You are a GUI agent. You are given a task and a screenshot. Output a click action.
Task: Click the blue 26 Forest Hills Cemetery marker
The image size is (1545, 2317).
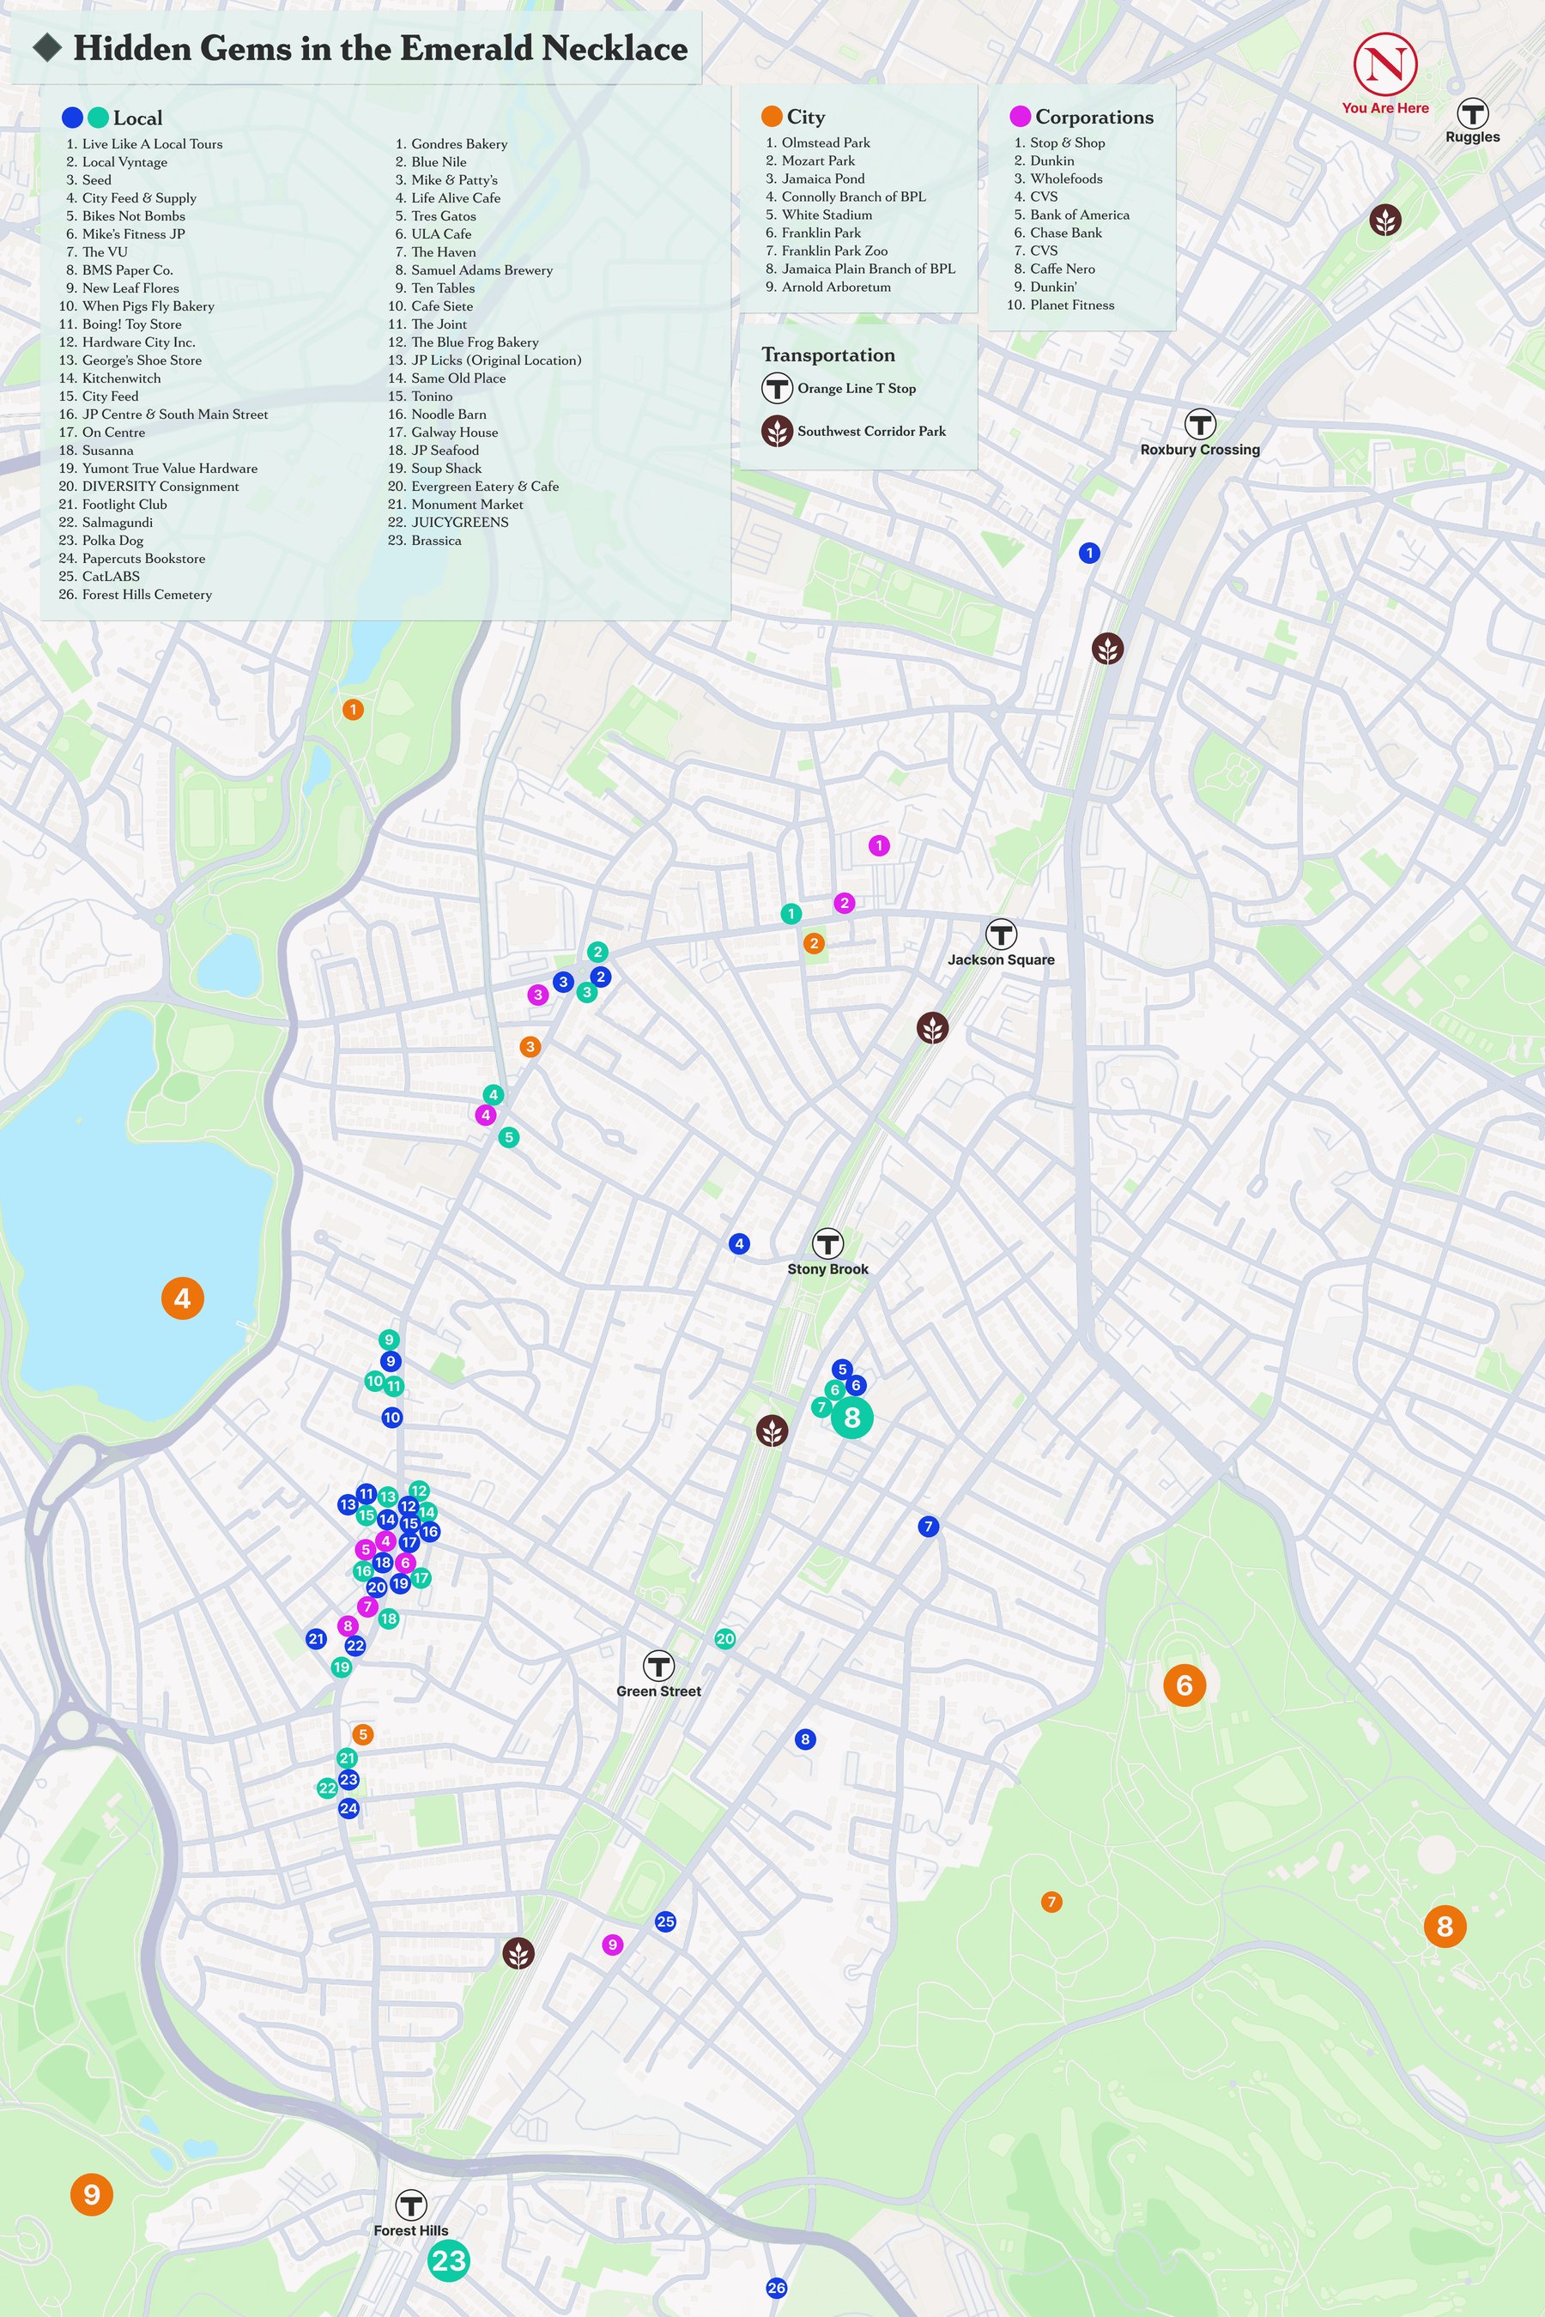pyautogui.click(x=777, y=2289)
